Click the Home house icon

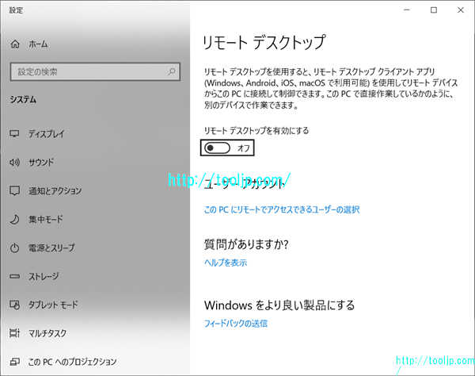pyautogui.click(x=15, y=44)
